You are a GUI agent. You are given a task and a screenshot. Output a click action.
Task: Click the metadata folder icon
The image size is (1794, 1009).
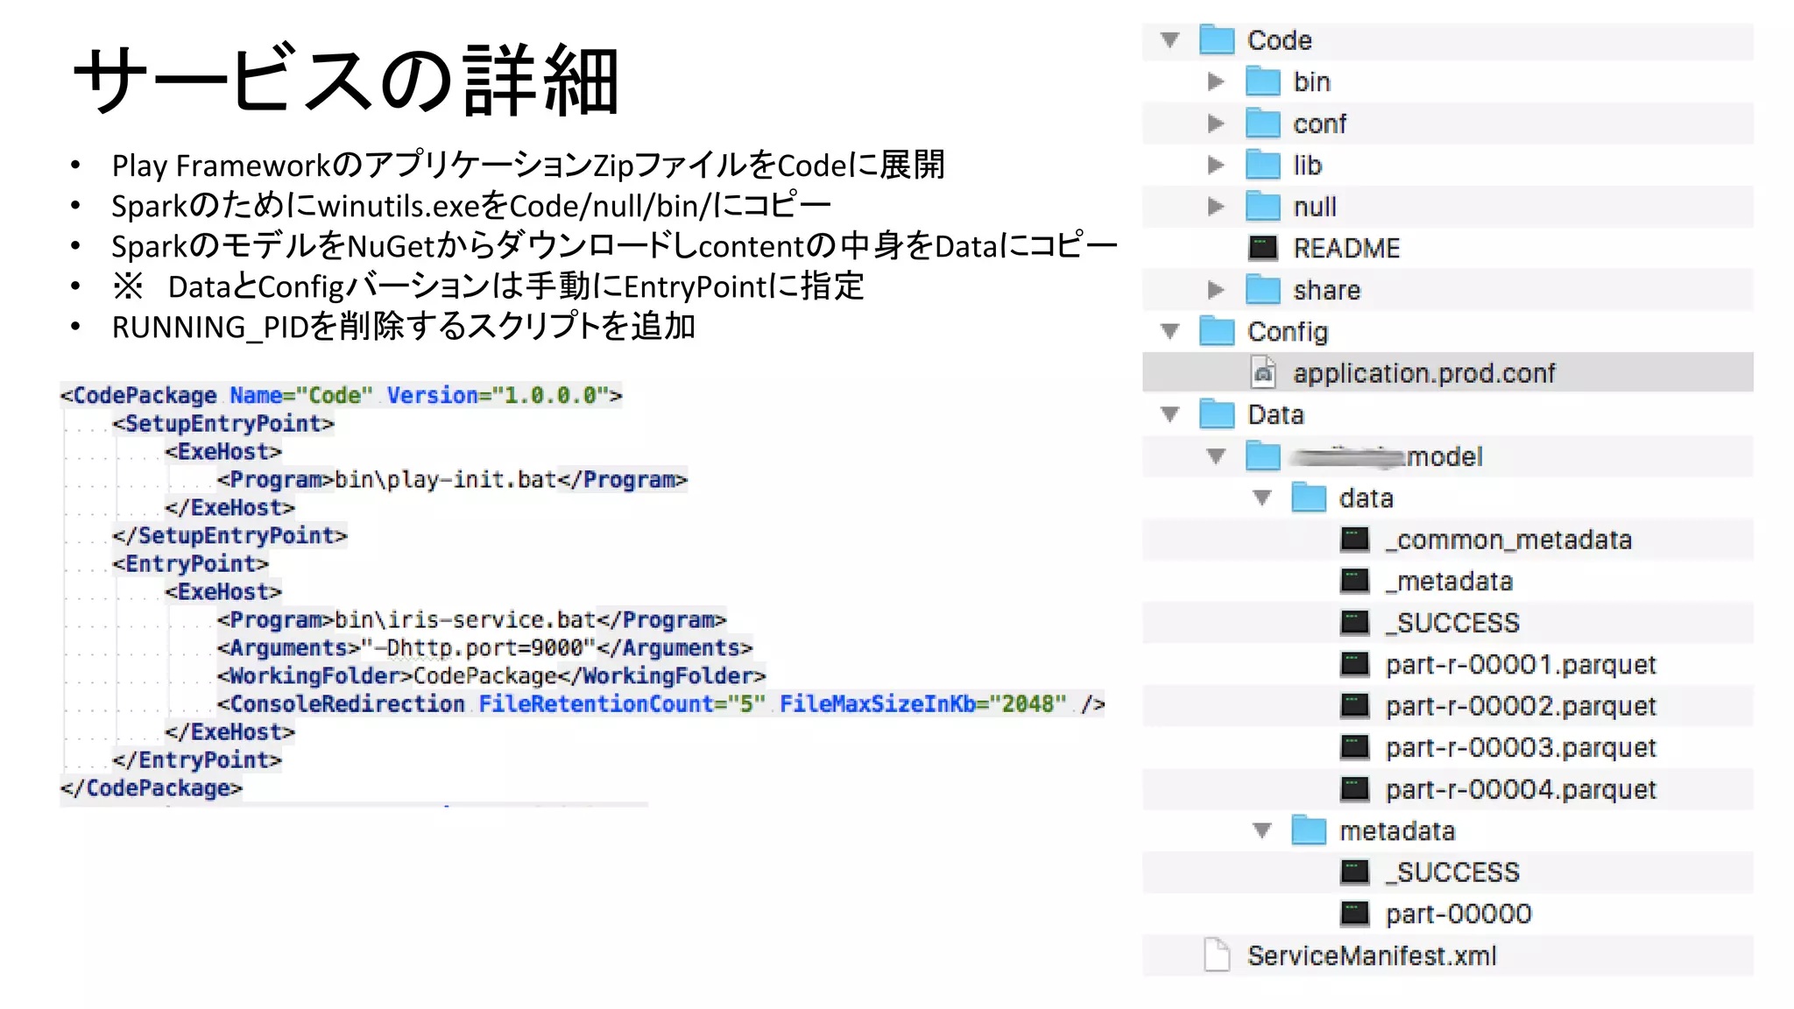pos(1310,829)
